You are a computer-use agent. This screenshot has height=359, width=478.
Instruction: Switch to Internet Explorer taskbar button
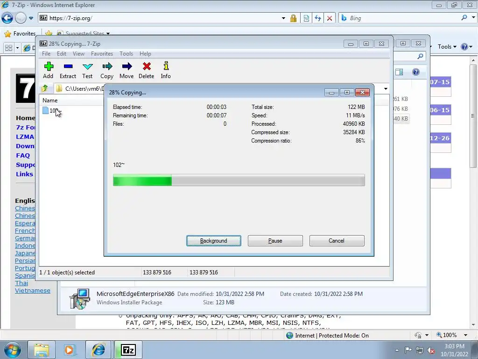pos(98,350)
